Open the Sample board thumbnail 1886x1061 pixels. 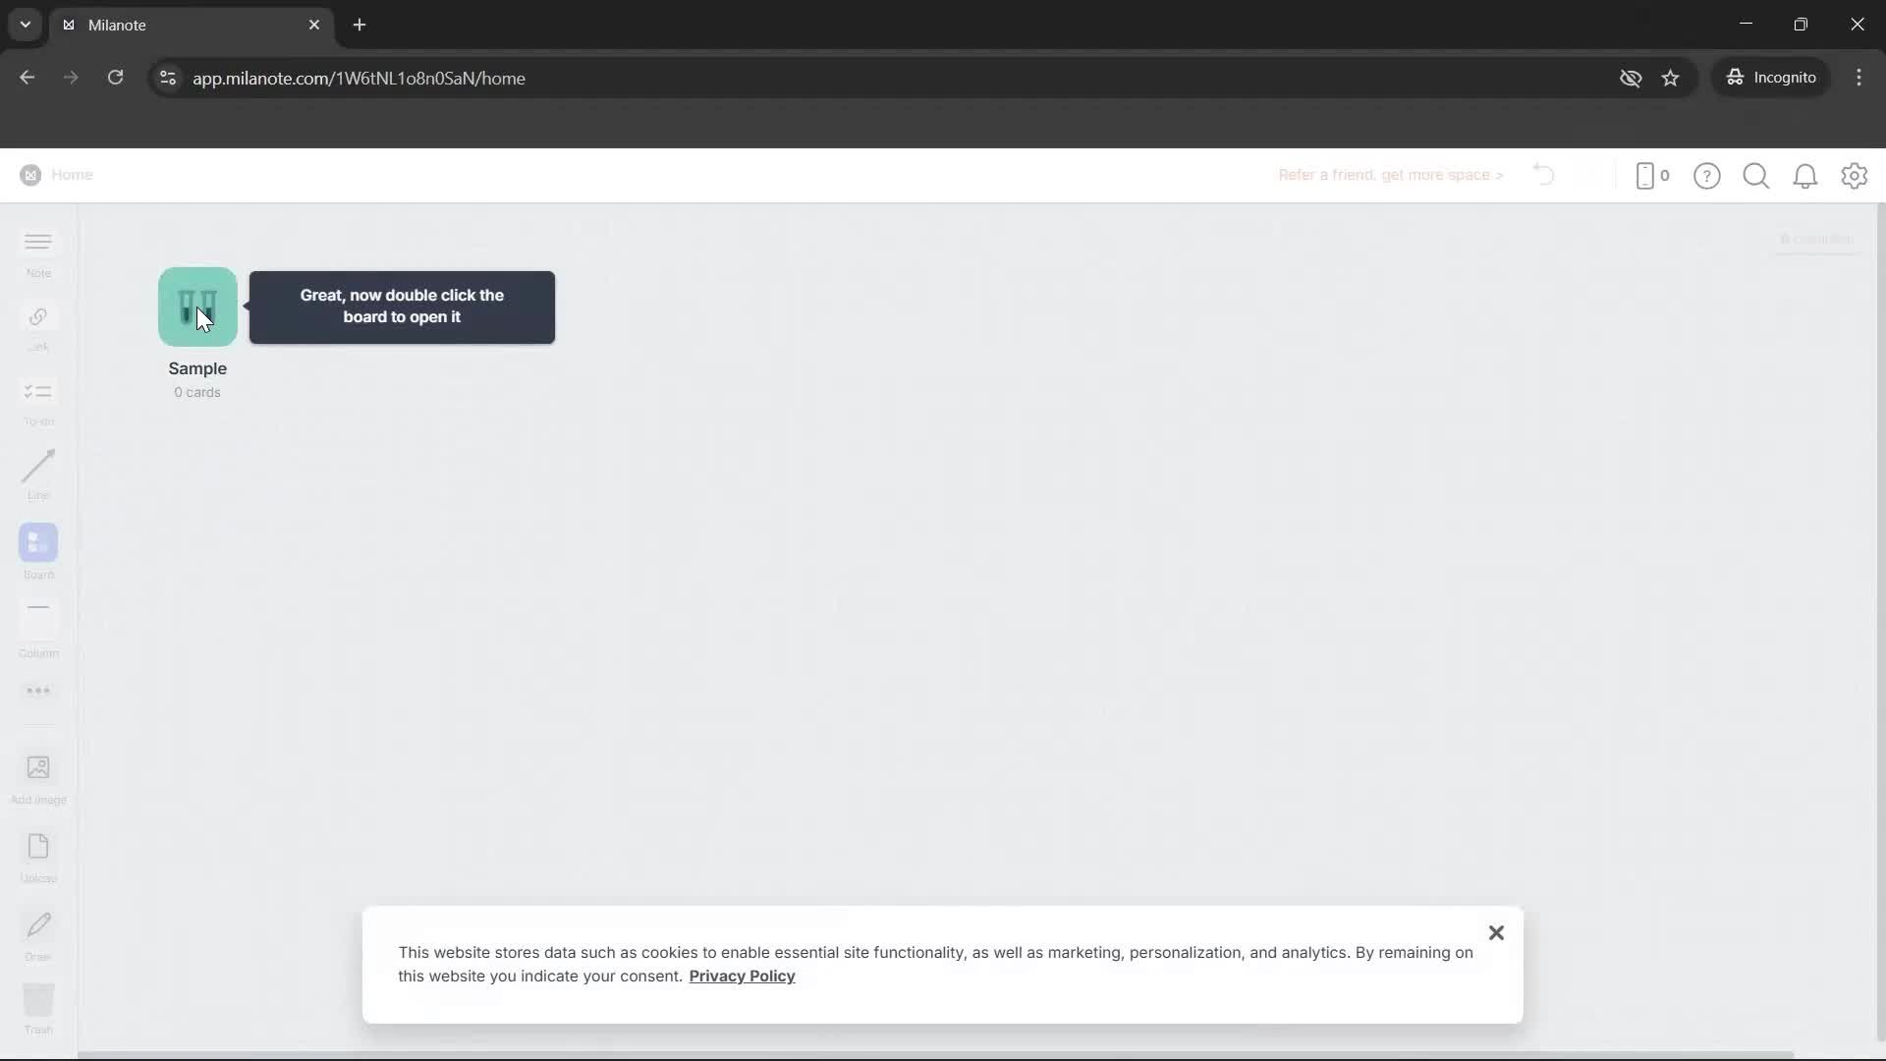196,307
